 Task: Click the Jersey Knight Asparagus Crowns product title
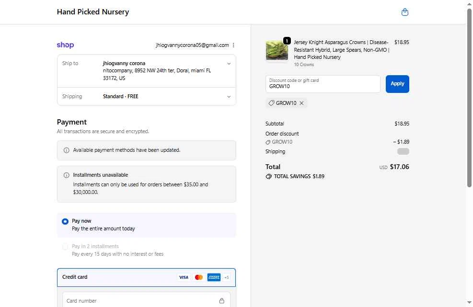coord(342,50)
